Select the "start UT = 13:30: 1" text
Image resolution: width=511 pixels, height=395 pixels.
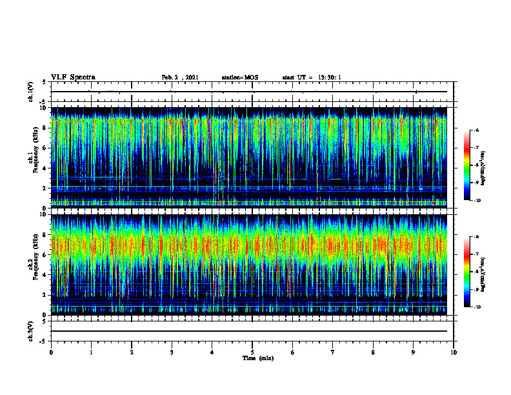click(312, 77)
